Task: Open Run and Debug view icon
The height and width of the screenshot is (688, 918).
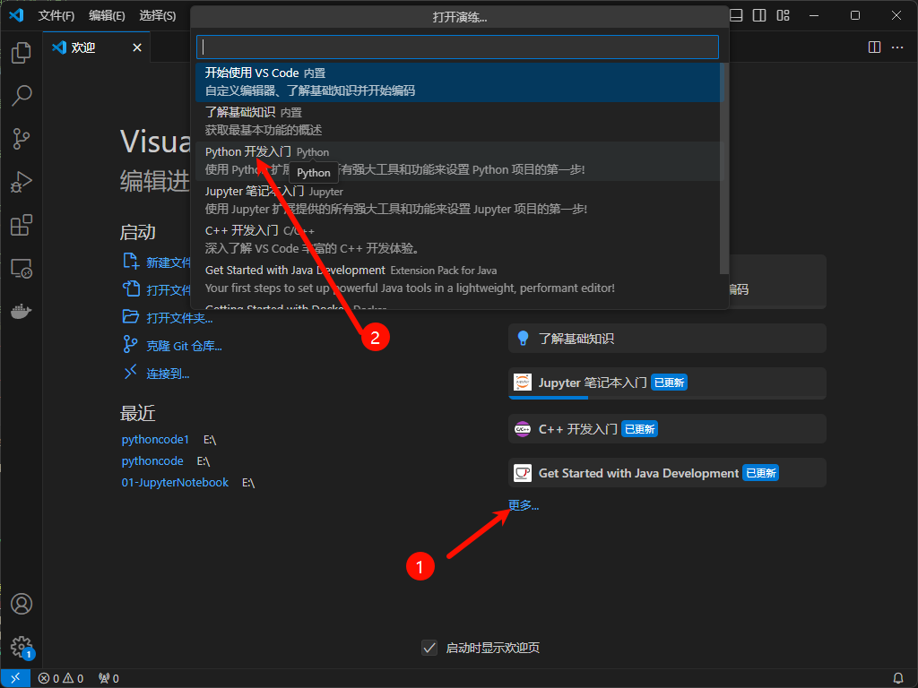Action: [22, 182]
